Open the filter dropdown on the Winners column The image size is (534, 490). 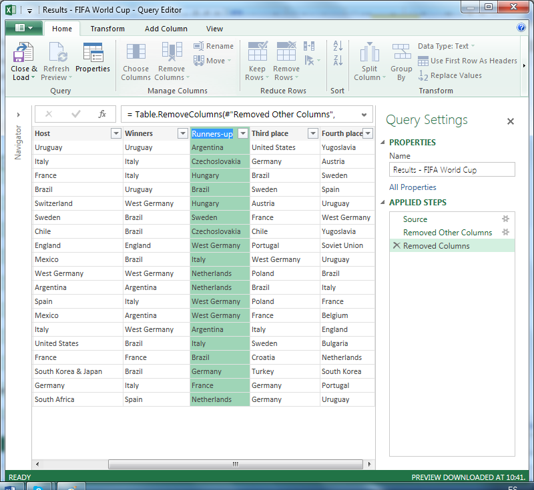tap(182, 133)
